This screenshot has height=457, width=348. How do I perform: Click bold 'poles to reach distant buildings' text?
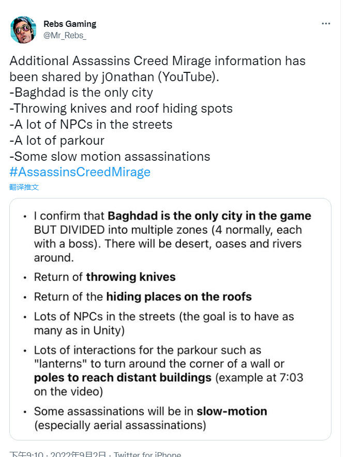[123, 378]
